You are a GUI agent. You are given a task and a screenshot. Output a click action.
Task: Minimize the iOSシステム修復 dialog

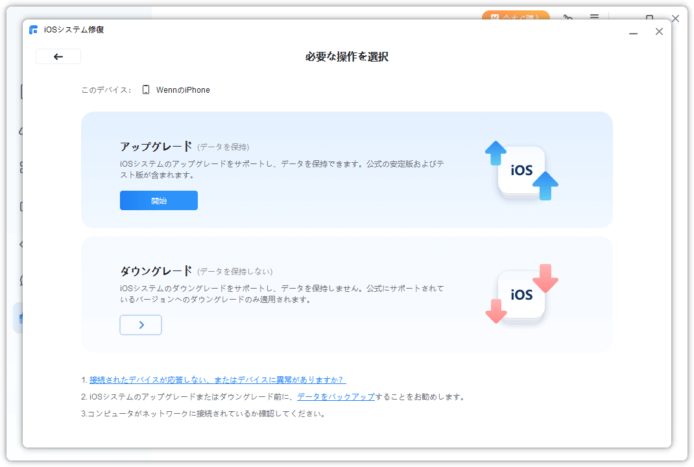pyautogui.click(x=633, y=31)
